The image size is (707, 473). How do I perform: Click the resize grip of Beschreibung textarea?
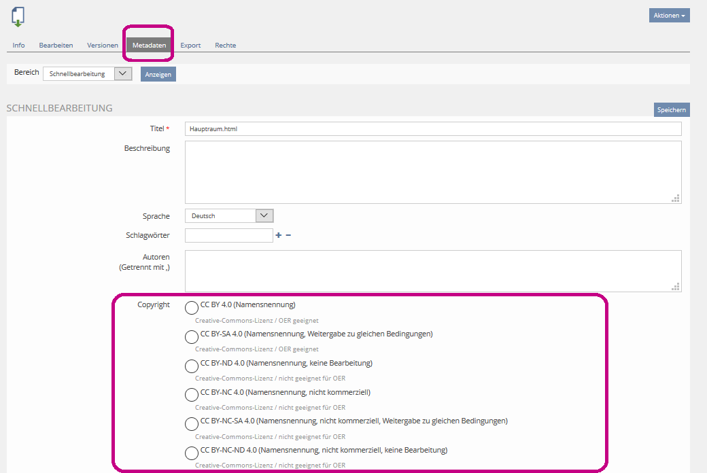click(675, 198)
